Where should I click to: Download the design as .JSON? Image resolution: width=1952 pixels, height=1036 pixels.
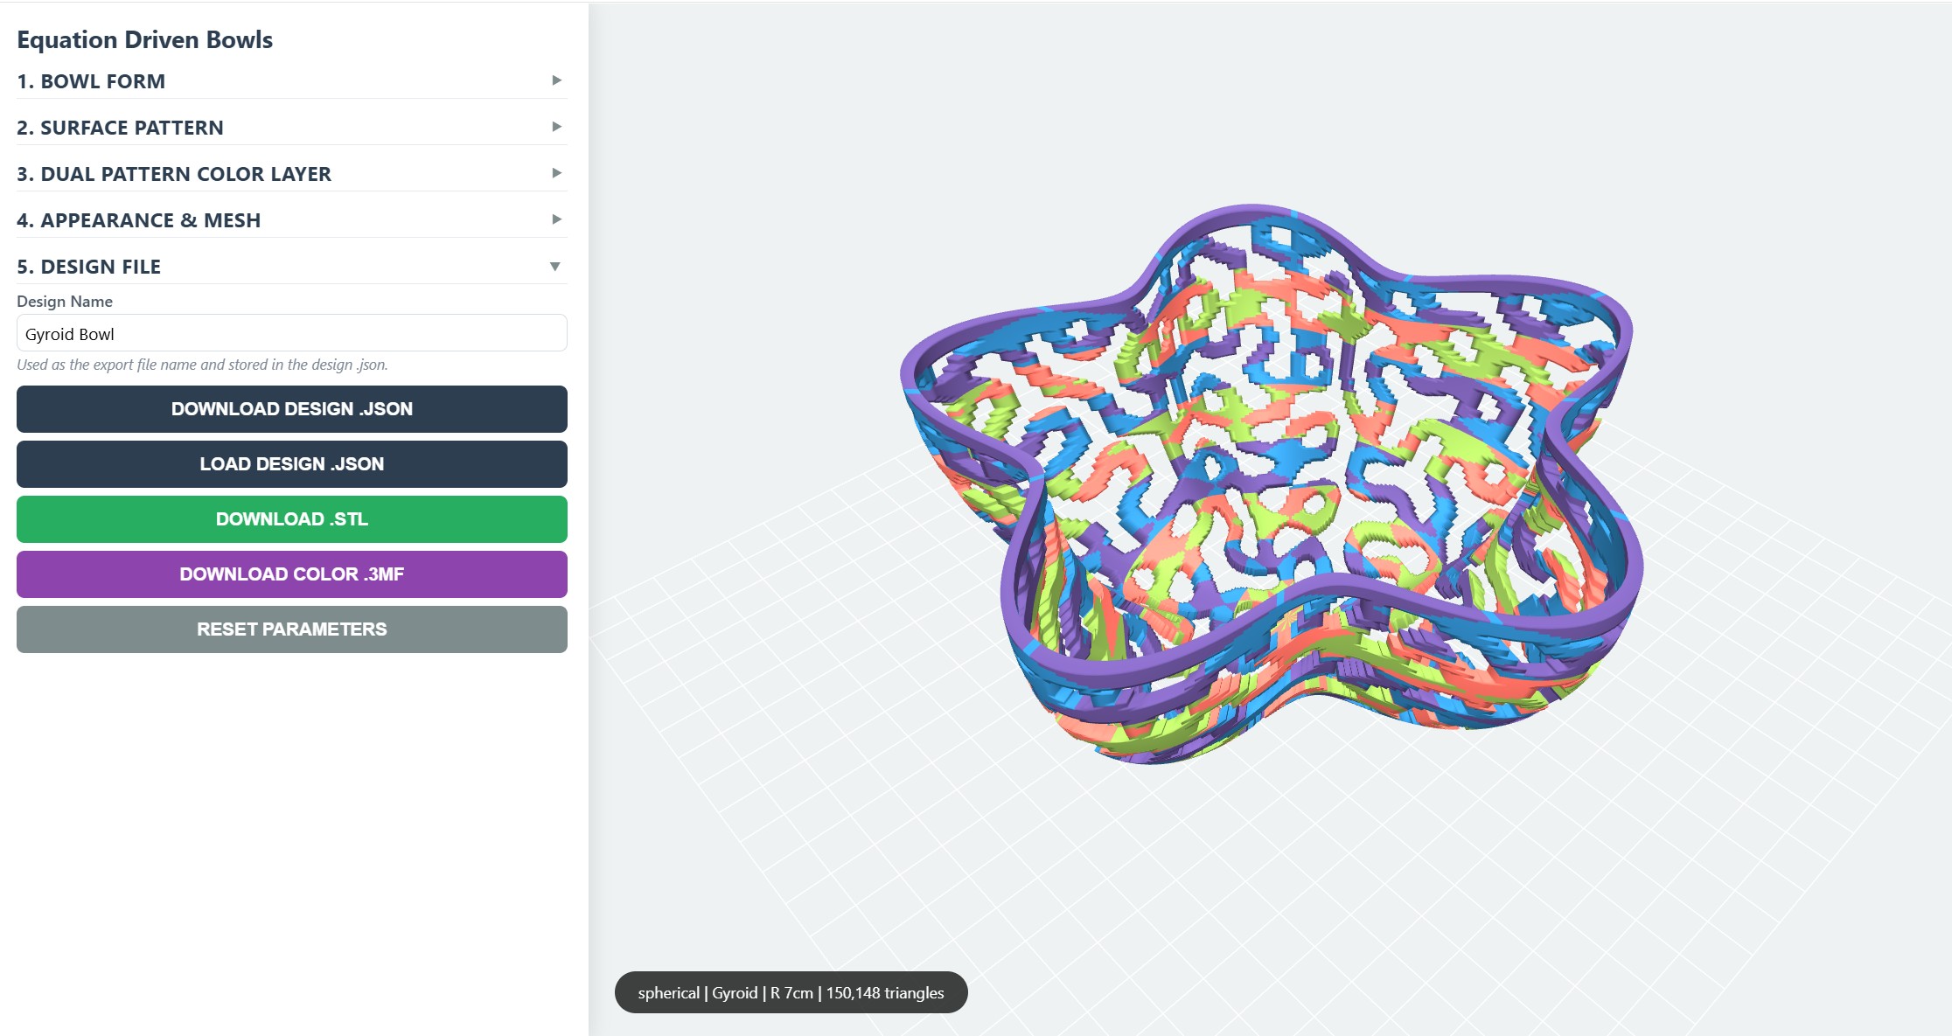click(292, 409)
